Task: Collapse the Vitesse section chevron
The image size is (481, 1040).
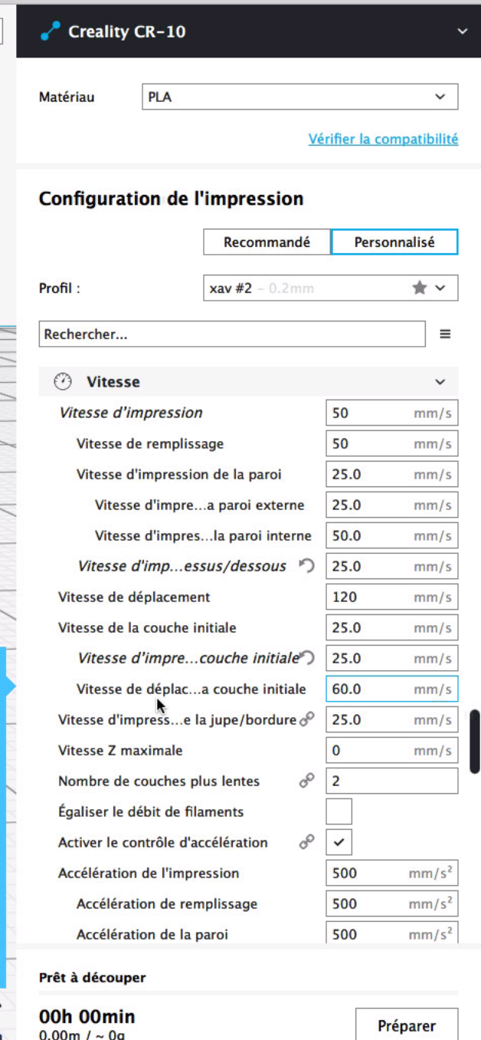Action: coord(440,382)
